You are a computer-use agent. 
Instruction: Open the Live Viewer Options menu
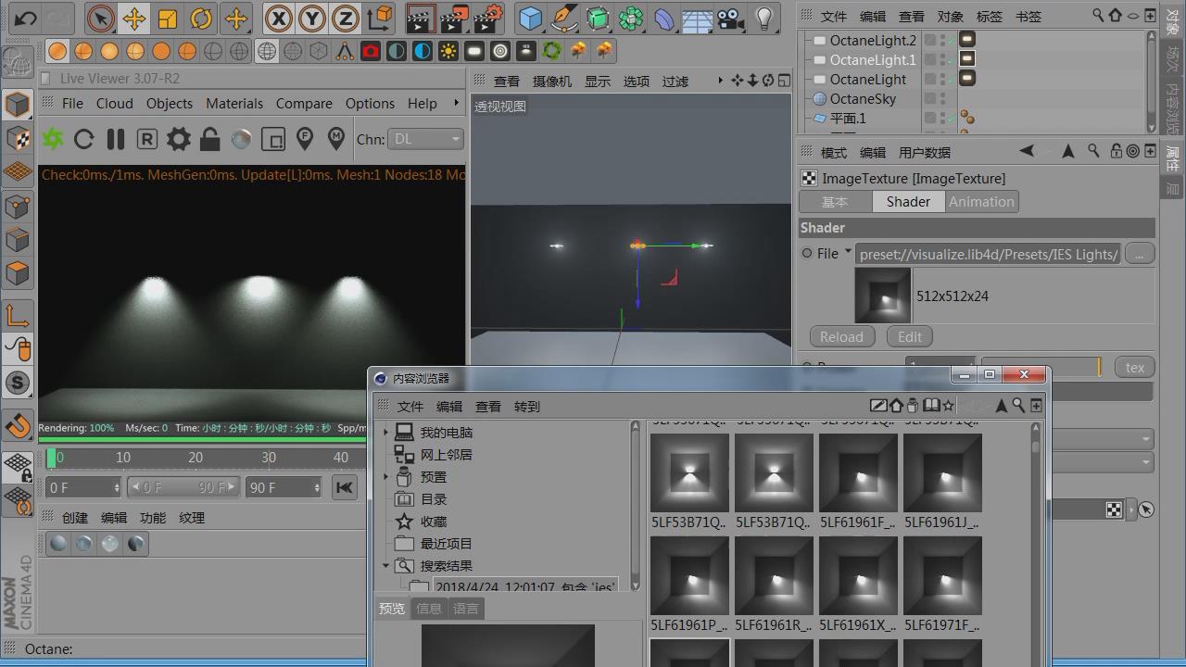point(370,104)
